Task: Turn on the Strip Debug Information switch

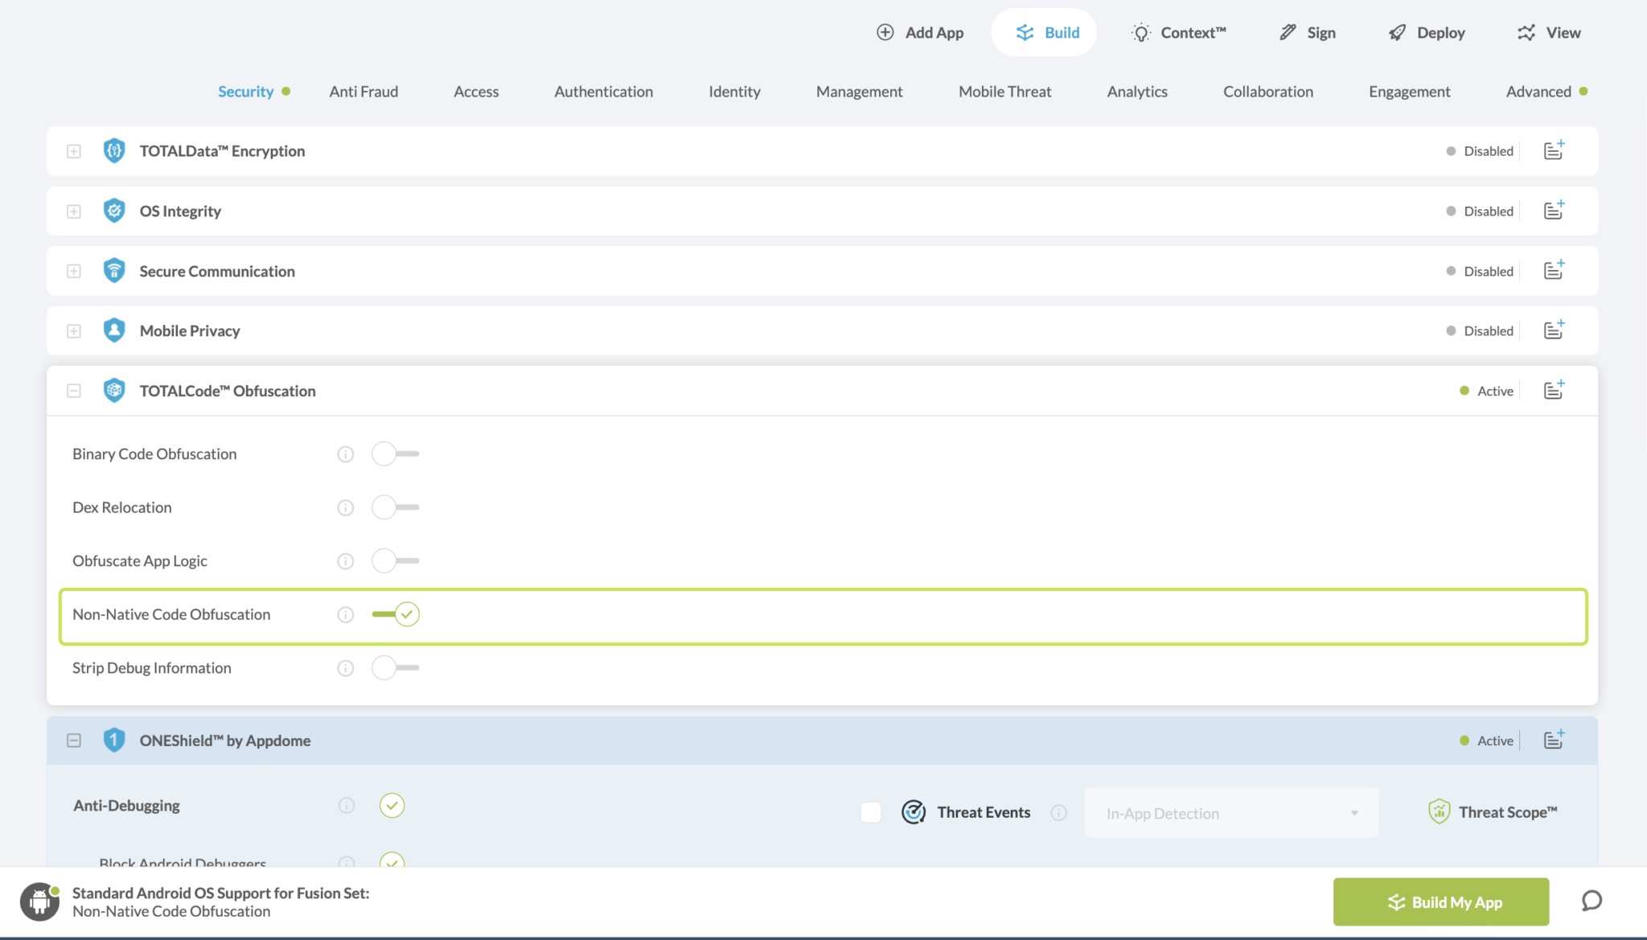Action: [395, 667]
